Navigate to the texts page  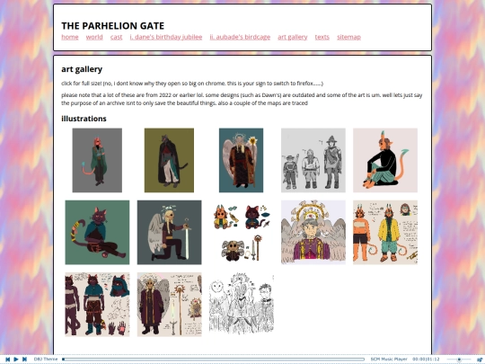(322, 37)
